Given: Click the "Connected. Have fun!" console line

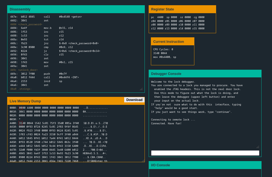Looking at the screenshot, I should click(166, 123).
